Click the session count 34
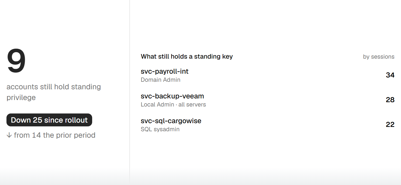401x185 pixels. (x=390, y=75)
